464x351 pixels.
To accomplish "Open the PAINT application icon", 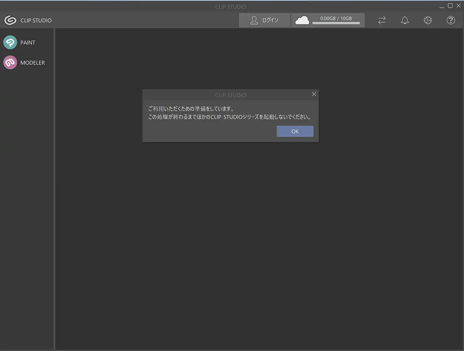I will [x=10, y=42].
